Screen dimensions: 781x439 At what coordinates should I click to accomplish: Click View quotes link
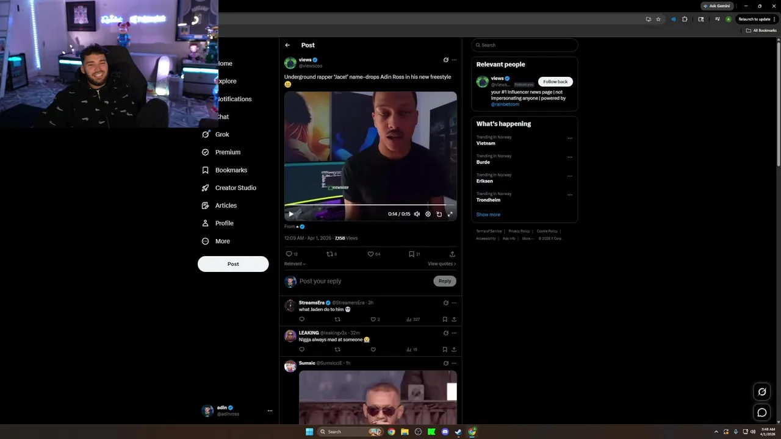pyautogui.click(x=442, y=264)
